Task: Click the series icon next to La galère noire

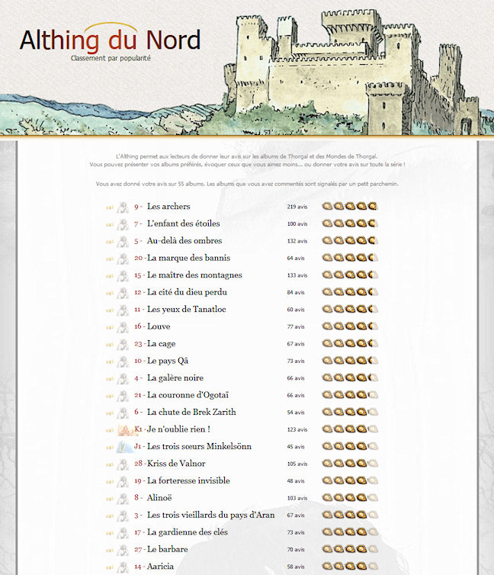Action: 123,378
